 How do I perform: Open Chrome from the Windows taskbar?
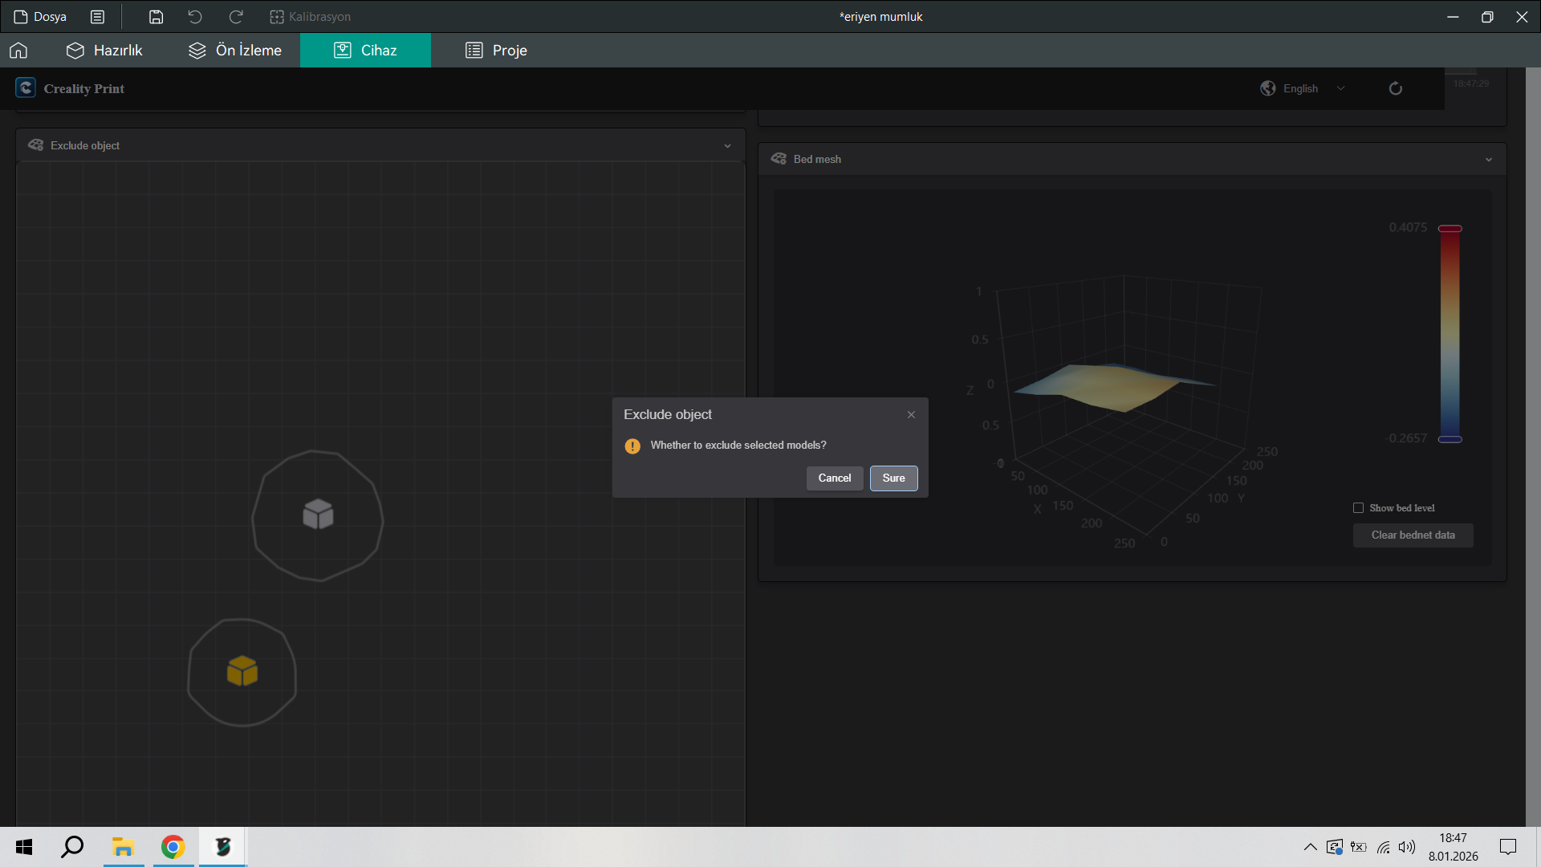(173, 847)
